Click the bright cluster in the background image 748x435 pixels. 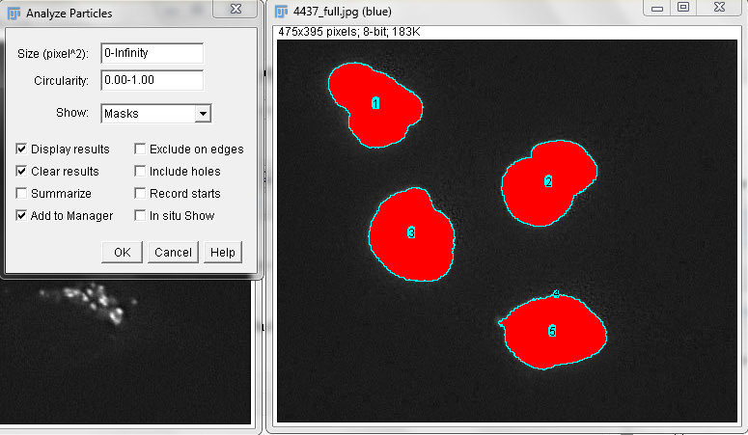pos(90,302)
